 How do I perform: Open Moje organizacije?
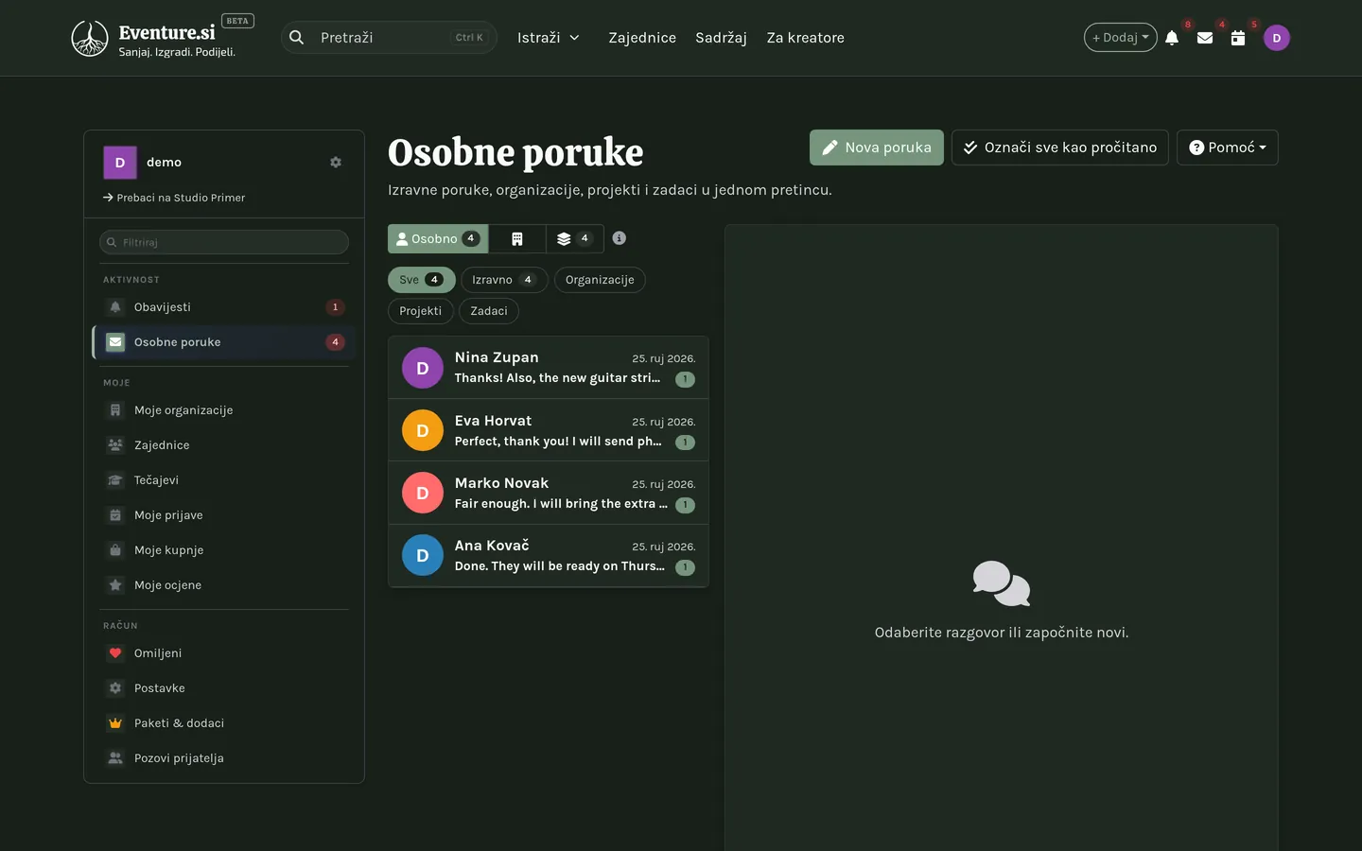coord(223,410)
